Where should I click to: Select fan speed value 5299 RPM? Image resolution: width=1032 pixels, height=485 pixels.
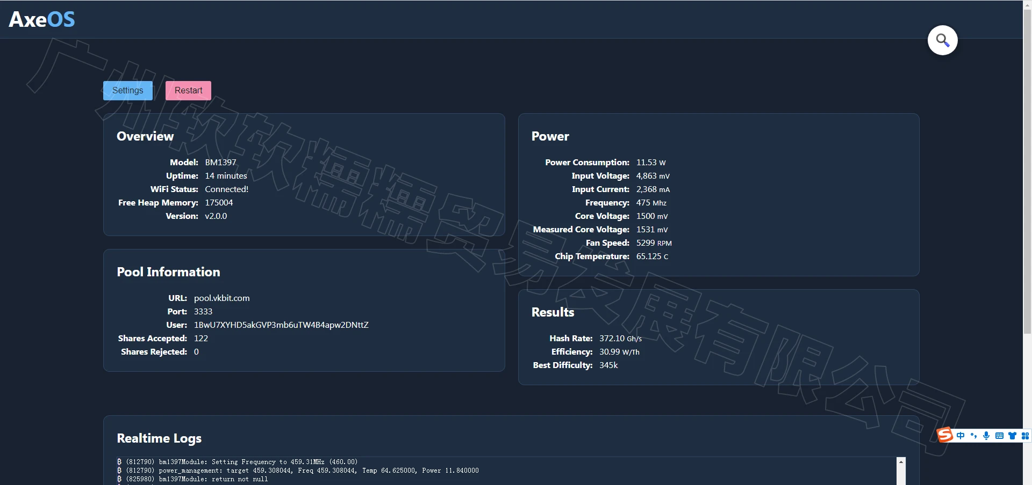[654, 243]
